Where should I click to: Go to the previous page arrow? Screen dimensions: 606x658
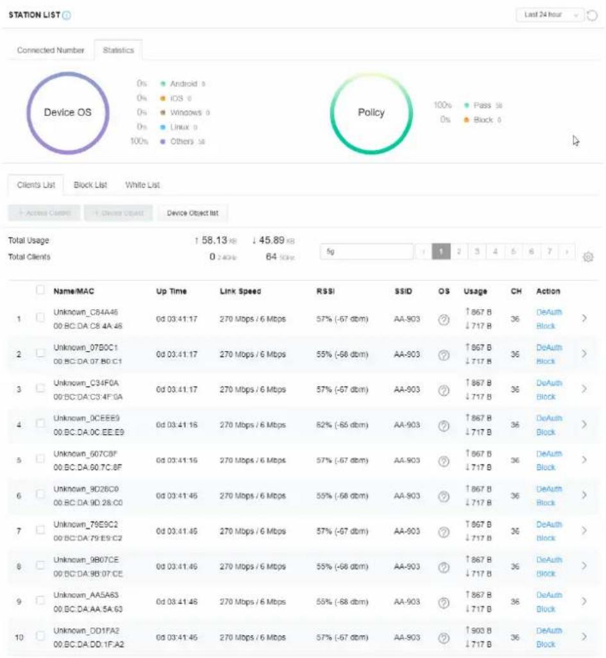tap(423, 251)
